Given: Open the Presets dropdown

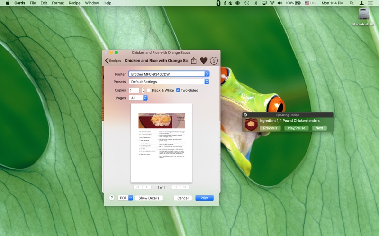Looking at the screenshot, I should pyautogui.click(x=169, y=82).
